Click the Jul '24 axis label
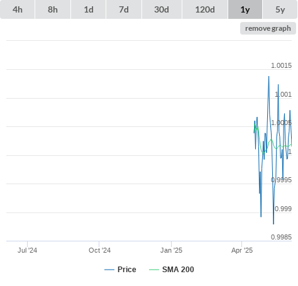Screen dimensions: 298x286 point(27,250)
